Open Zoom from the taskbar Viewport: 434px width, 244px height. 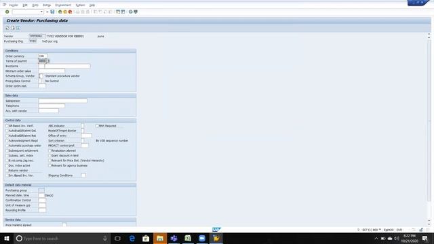pyautogui.click(x=202, y=238)
